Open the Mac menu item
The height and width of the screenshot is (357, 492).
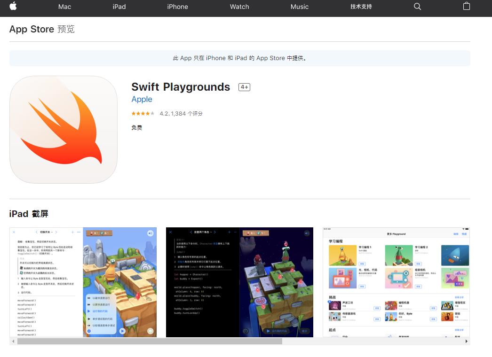(x=65, y=7)
